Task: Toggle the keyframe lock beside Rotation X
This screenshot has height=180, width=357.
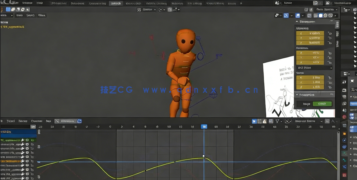Action: 330,53
